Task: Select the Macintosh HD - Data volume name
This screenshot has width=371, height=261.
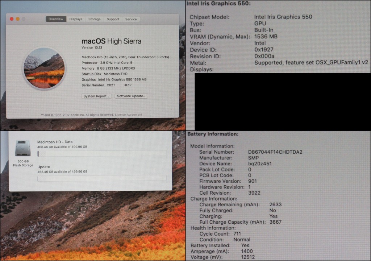Action: click(x=55, y=142)
